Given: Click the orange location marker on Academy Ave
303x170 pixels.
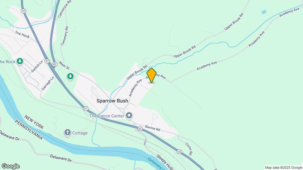Looking at the screenshot, I should pyautogui.click(x=151, y=75).
